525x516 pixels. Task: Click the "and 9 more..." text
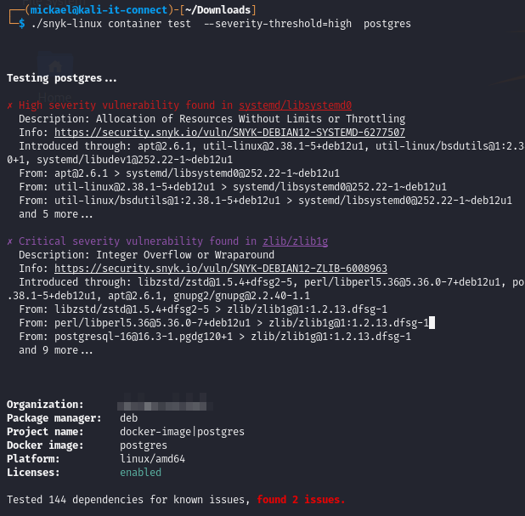click(x=57, y=349)
